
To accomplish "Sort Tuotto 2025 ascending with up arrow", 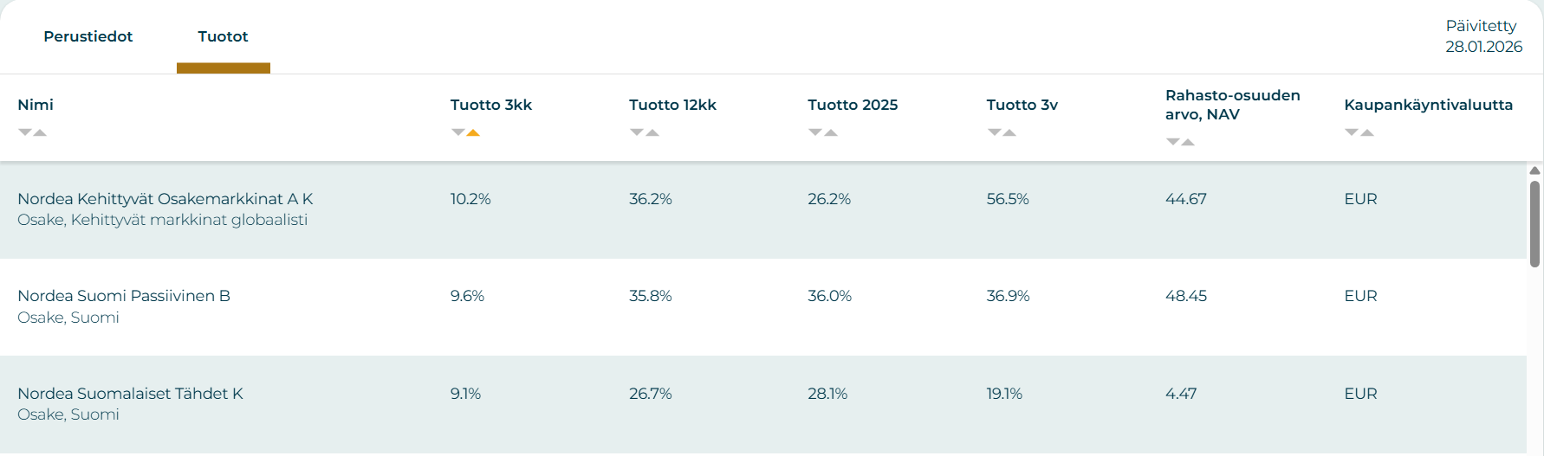I will pos(831,132).
